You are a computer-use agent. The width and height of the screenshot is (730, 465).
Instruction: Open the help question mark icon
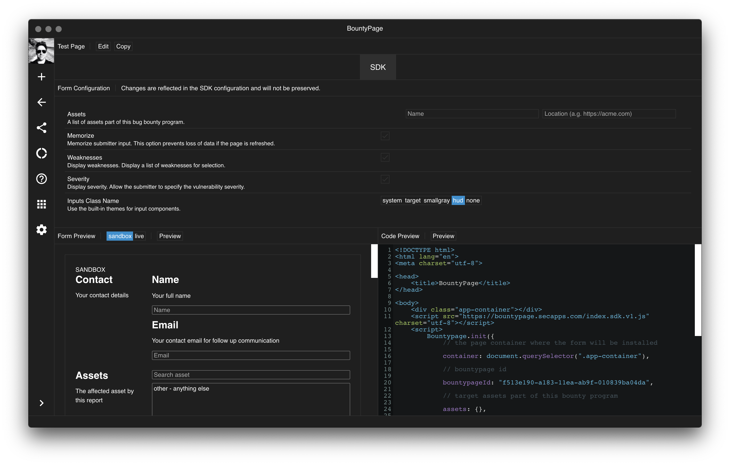coord(42,178)
